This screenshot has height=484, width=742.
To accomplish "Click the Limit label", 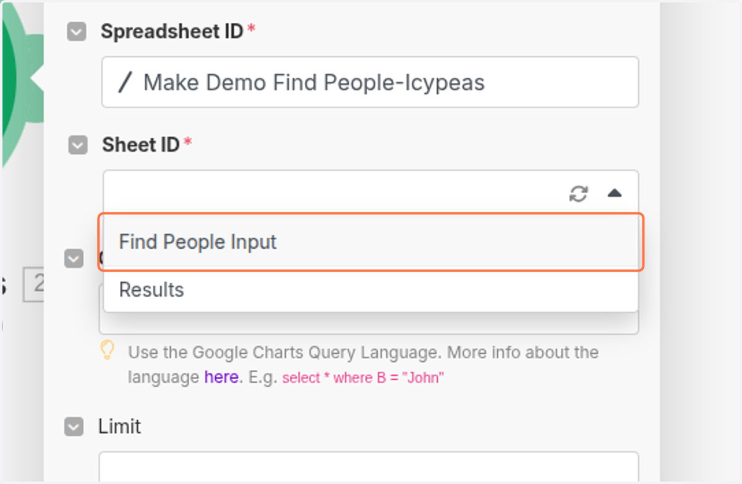I will pos(120,427).
